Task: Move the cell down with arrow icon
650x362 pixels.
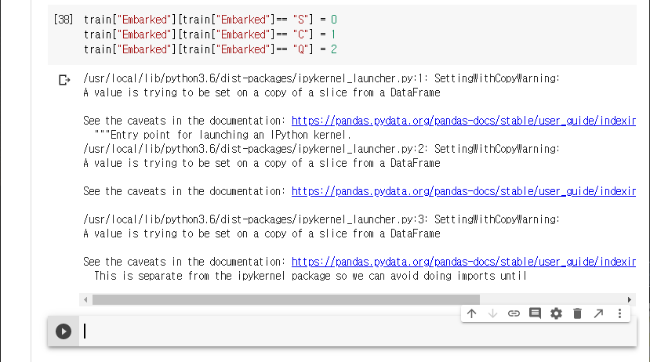Action: [x=492, y=313]
